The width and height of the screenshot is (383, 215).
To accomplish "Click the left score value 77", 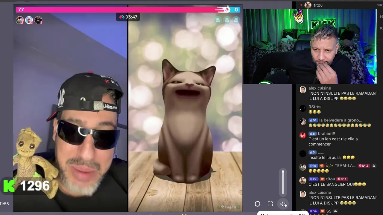I will point(21,10).
